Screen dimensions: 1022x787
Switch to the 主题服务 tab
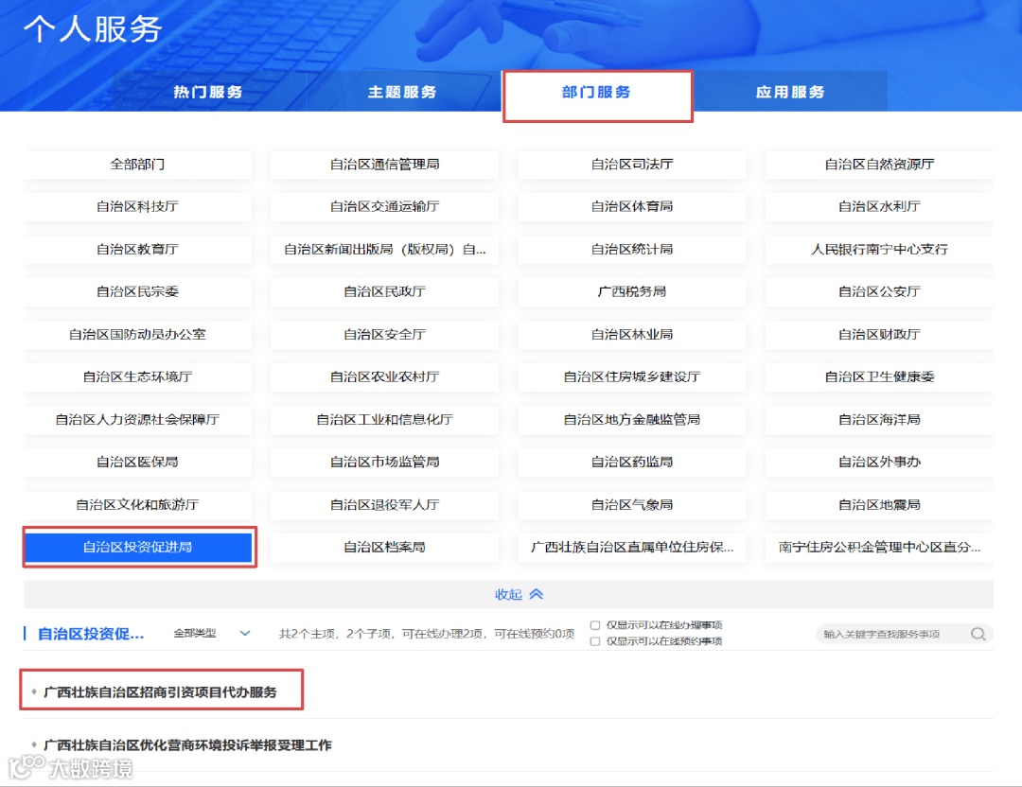coord(402,92)
